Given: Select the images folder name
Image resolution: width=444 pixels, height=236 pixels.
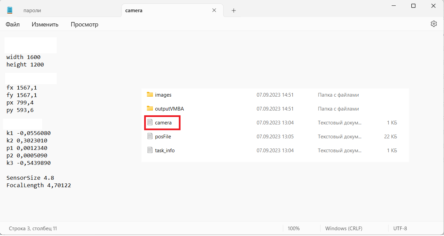Looking at the screenshot, I should tap(163, 95).
